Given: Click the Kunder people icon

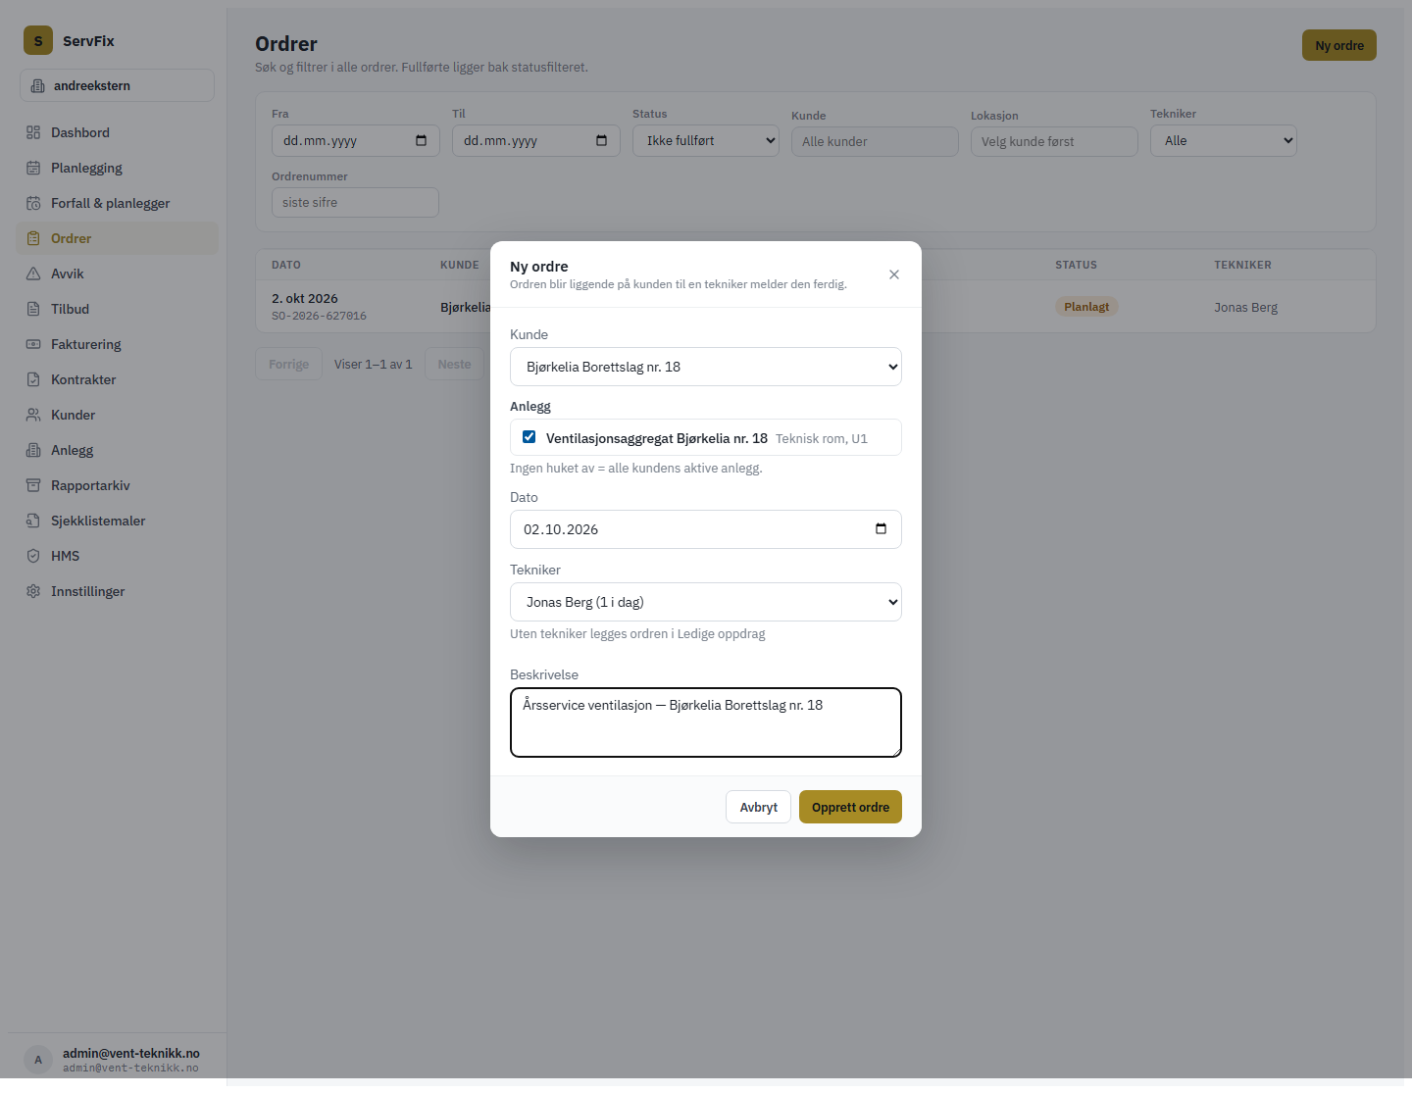Looking at the screenshot, I should [33, 415].
